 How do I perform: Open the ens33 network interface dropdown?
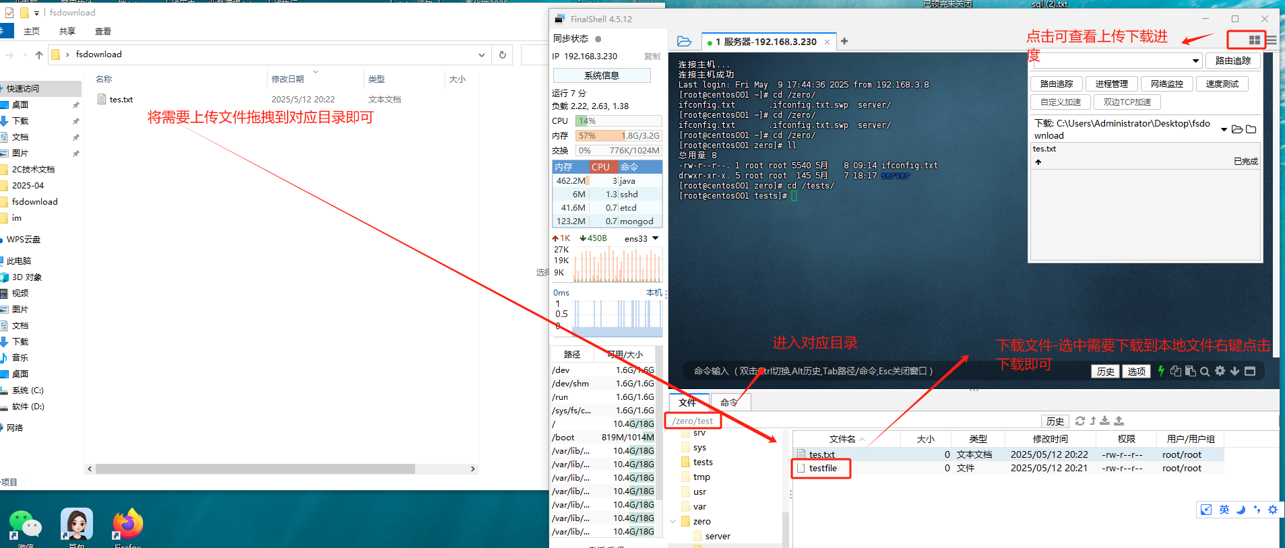[x=655, y=238]
